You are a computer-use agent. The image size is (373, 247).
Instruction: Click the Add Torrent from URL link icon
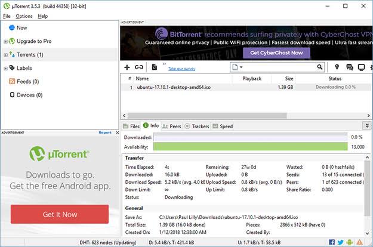(x=139, y=67)
